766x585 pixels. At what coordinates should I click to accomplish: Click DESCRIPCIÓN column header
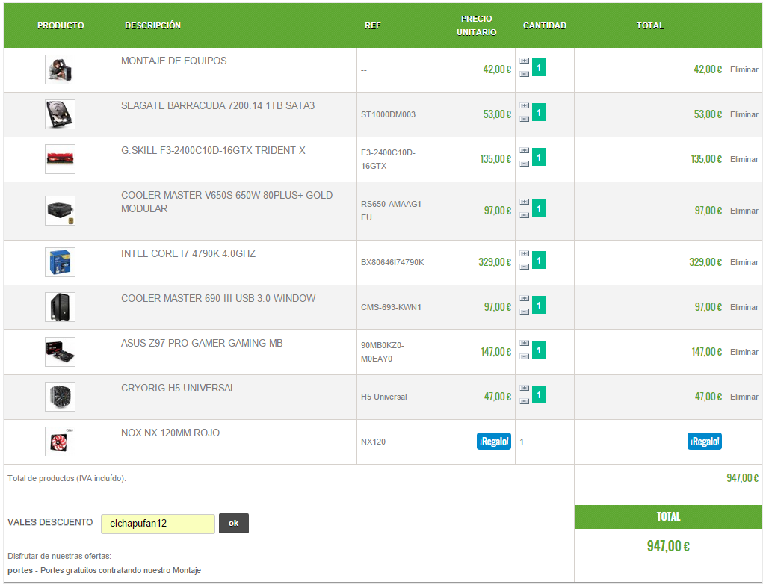click(152, 25)
